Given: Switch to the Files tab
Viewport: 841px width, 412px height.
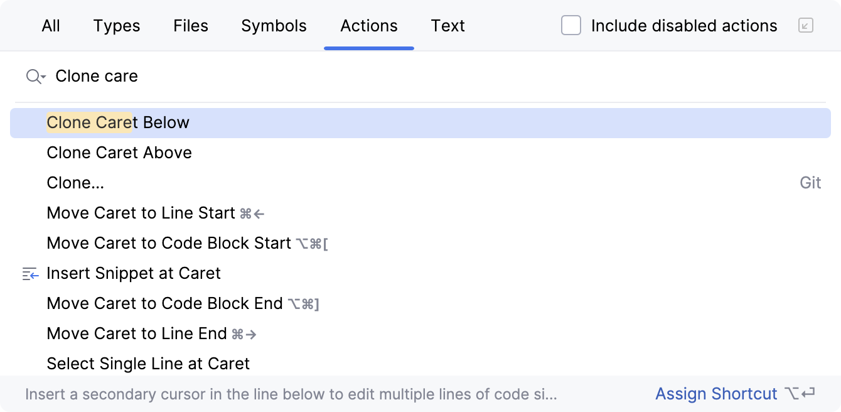Looking at the screenshot, I should [x=191, y=26].
